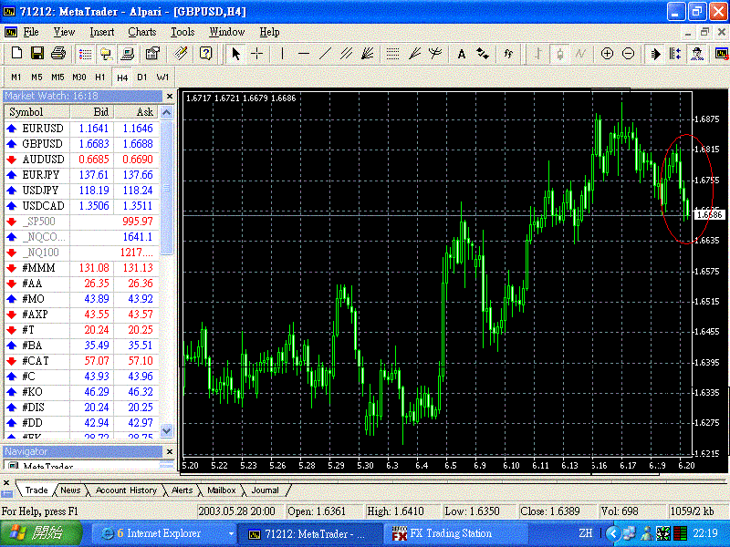
Task: Click the Print icon in toolbar
Action: coord(57,54)
